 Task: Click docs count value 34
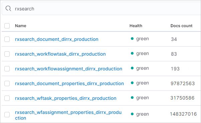point(174,39)
